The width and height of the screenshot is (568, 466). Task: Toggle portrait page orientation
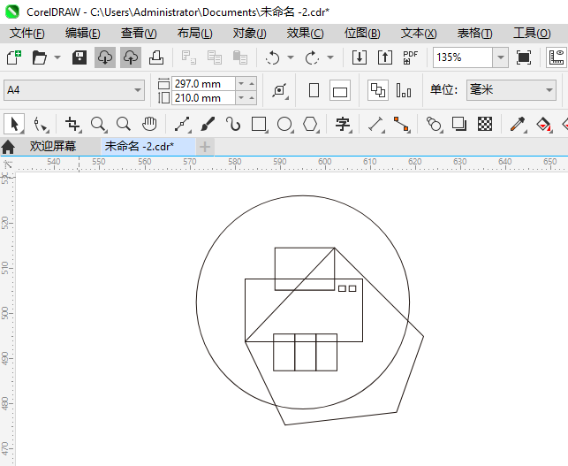[x=314, y=90]
